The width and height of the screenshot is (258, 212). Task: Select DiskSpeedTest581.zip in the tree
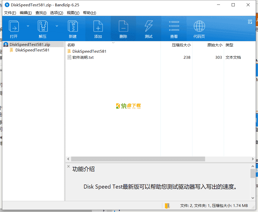(x=33, y=44)
